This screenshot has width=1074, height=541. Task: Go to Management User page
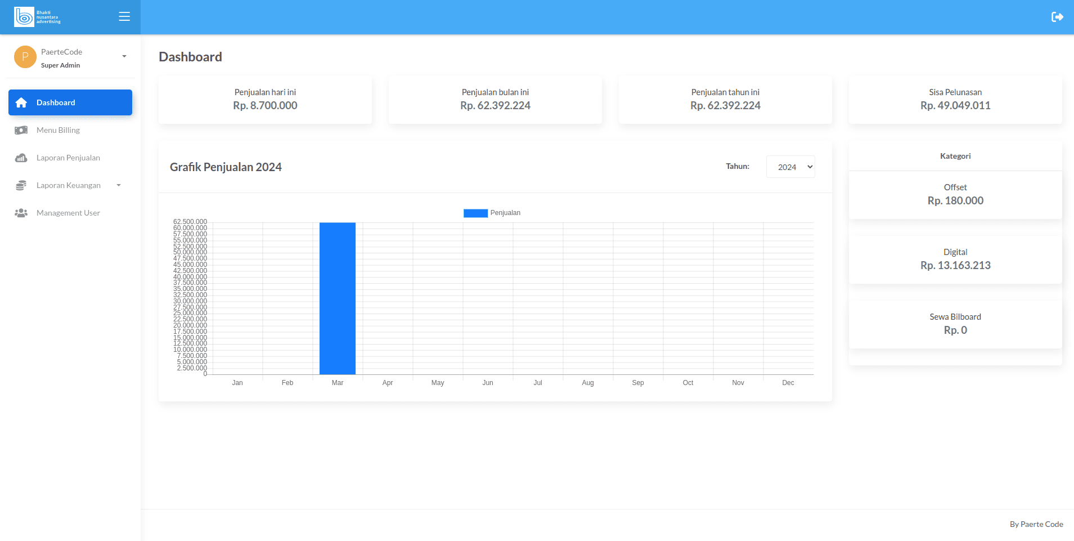[68, 213]
